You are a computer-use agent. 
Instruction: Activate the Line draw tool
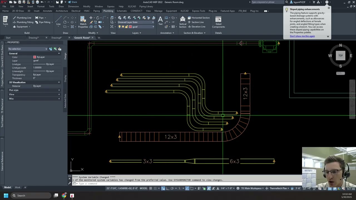pyautogui.click(x=58, y=21)
